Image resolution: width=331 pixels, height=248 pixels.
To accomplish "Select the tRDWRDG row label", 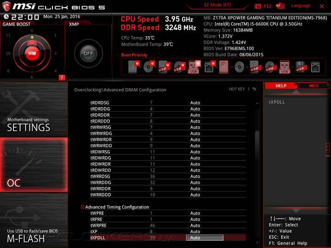I will [101, 158].
